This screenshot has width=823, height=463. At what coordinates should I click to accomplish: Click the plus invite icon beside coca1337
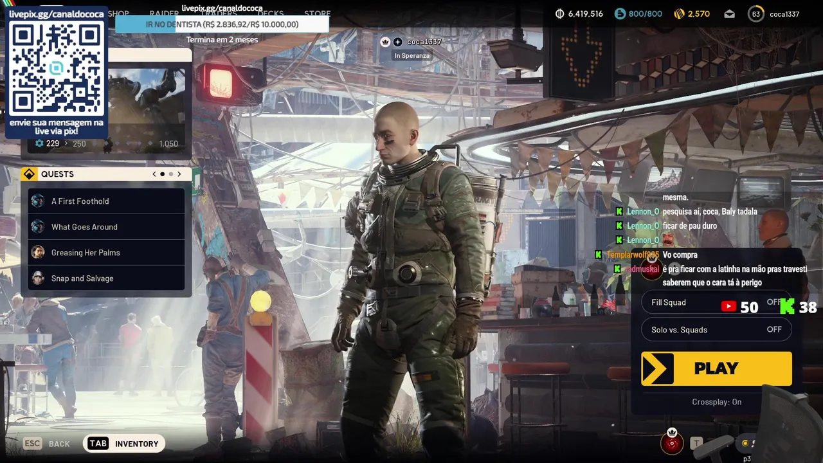tap(397, 42)
